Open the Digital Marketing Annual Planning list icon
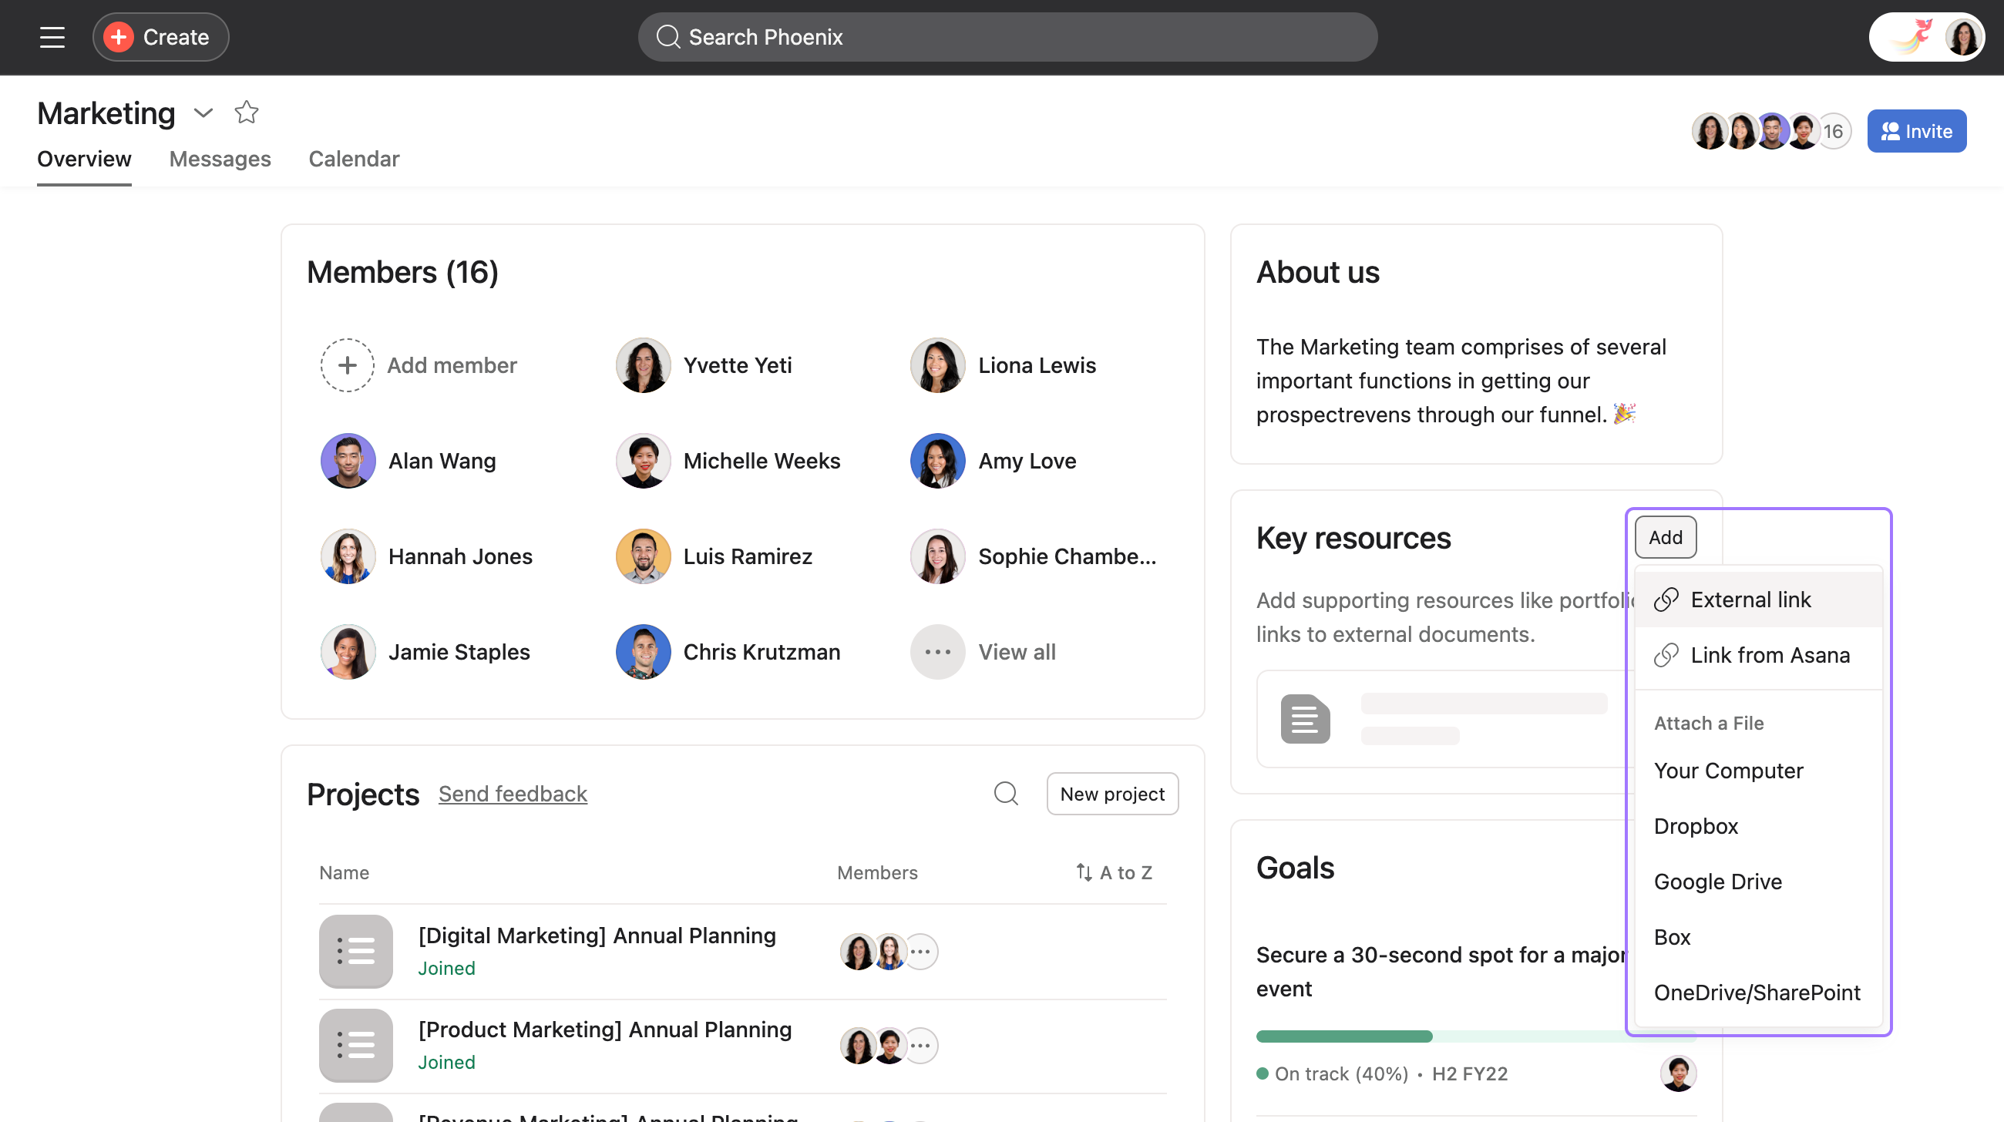 pos(355,950)
